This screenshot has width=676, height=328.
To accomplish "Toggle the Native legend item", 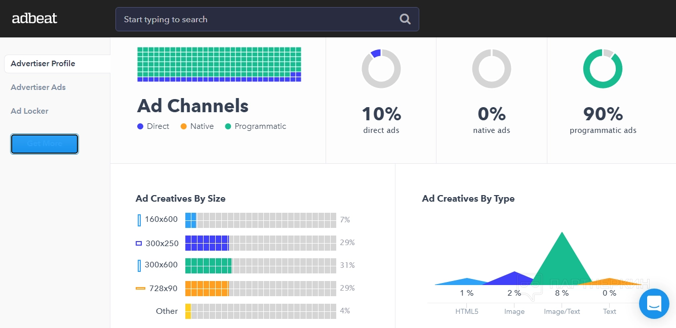I will (197, 126).
